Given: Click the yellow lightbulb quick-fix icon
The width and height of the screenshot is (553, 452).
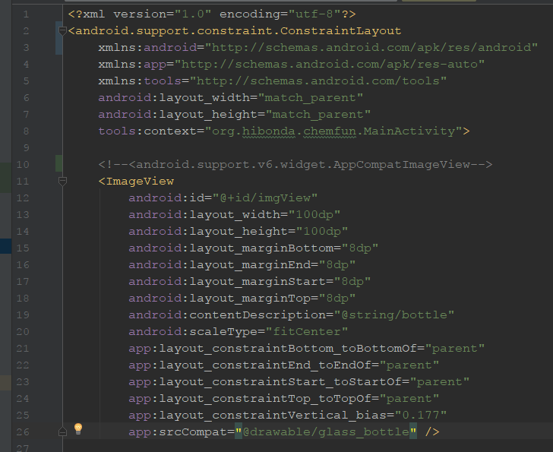Looking at the screenshot, I should point(78,428).
